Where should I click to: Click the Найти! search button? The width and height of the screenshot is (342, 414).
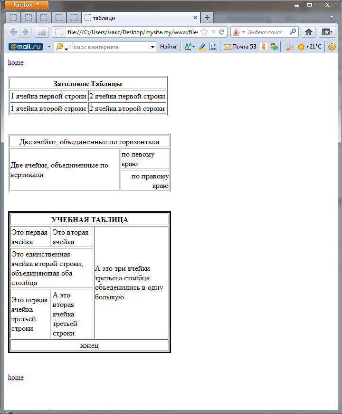pyautogui.click(x=169, y=47)
